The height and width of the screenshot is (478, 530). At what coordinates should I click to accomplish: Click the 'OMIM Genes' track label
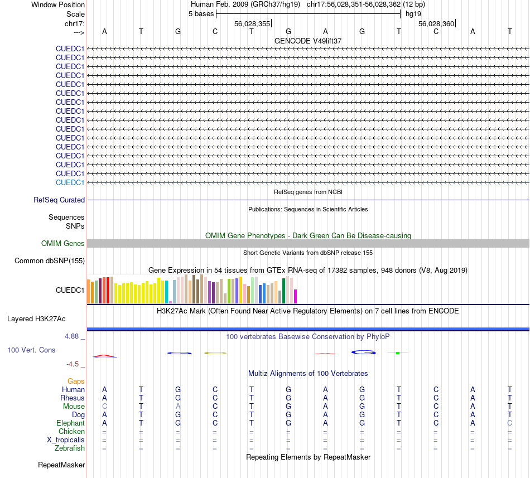63,244
